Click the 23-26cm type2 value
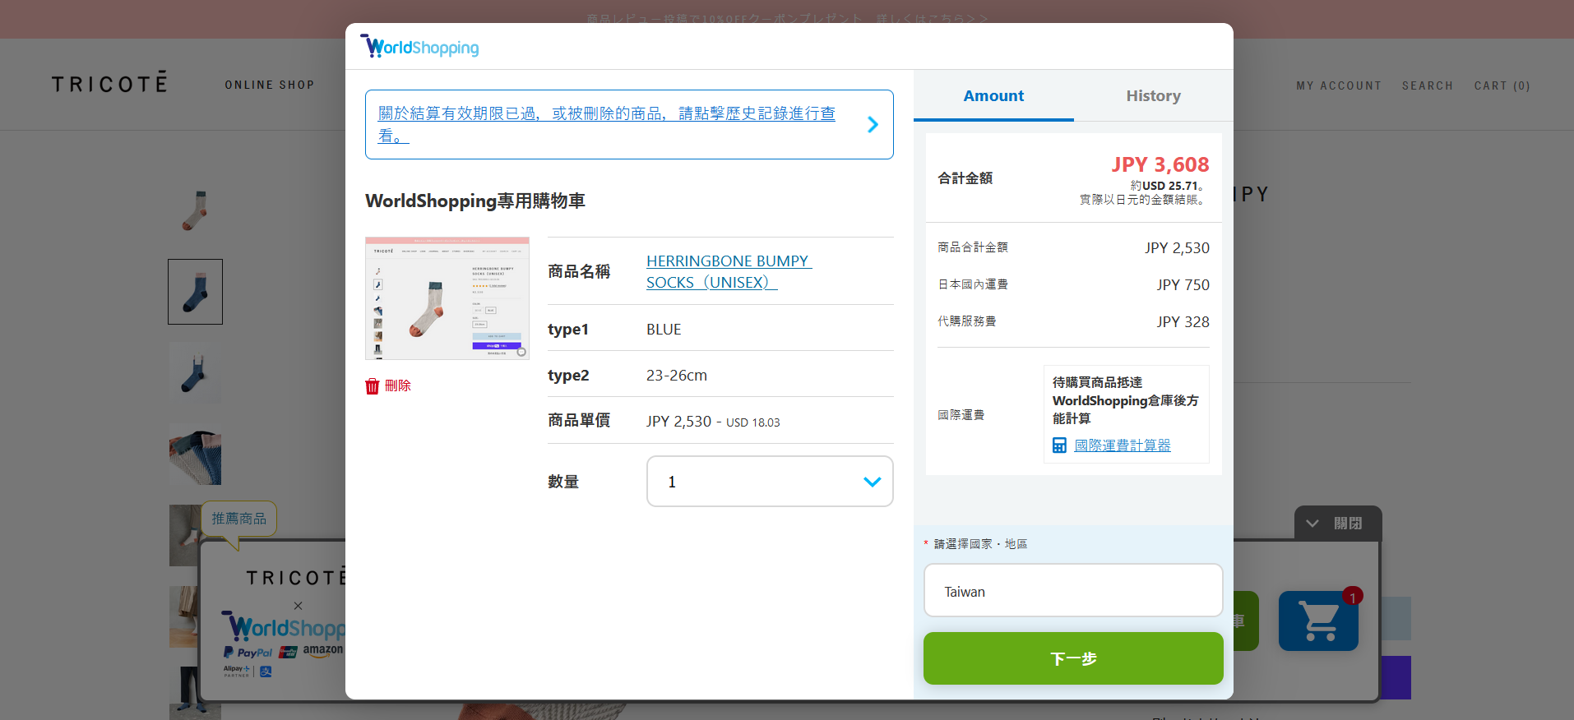Screen dimensions: 1574x720 point(677,375)
